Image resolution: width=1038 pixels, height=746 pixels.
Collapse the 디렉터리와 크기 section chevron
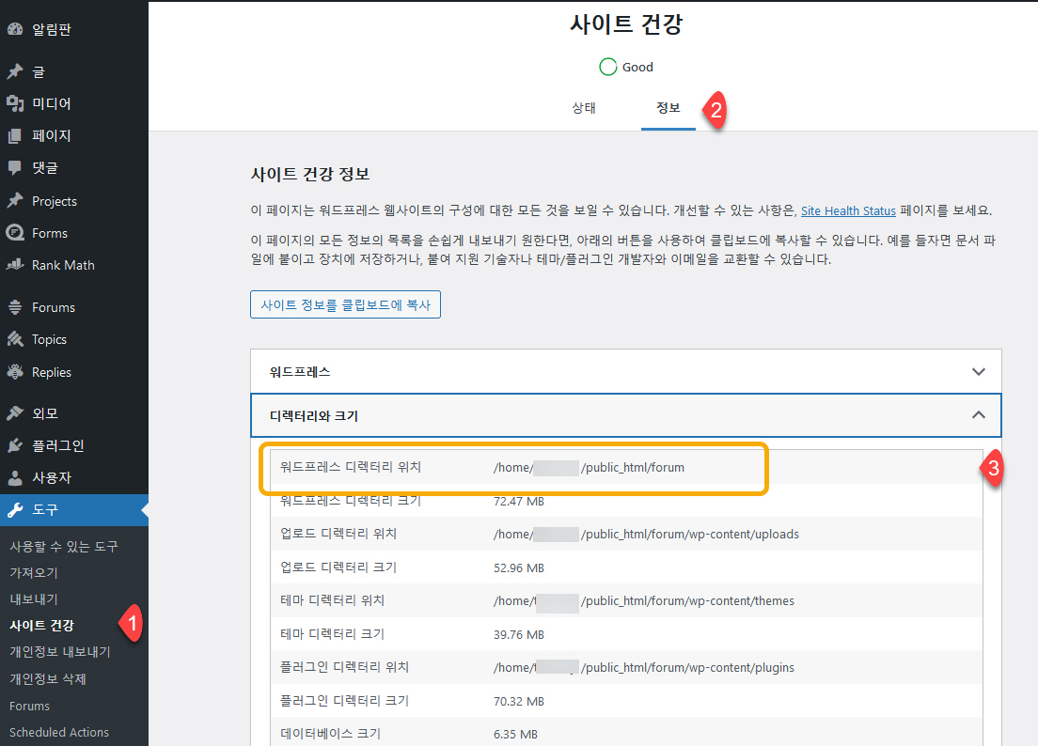click(979, 414)
